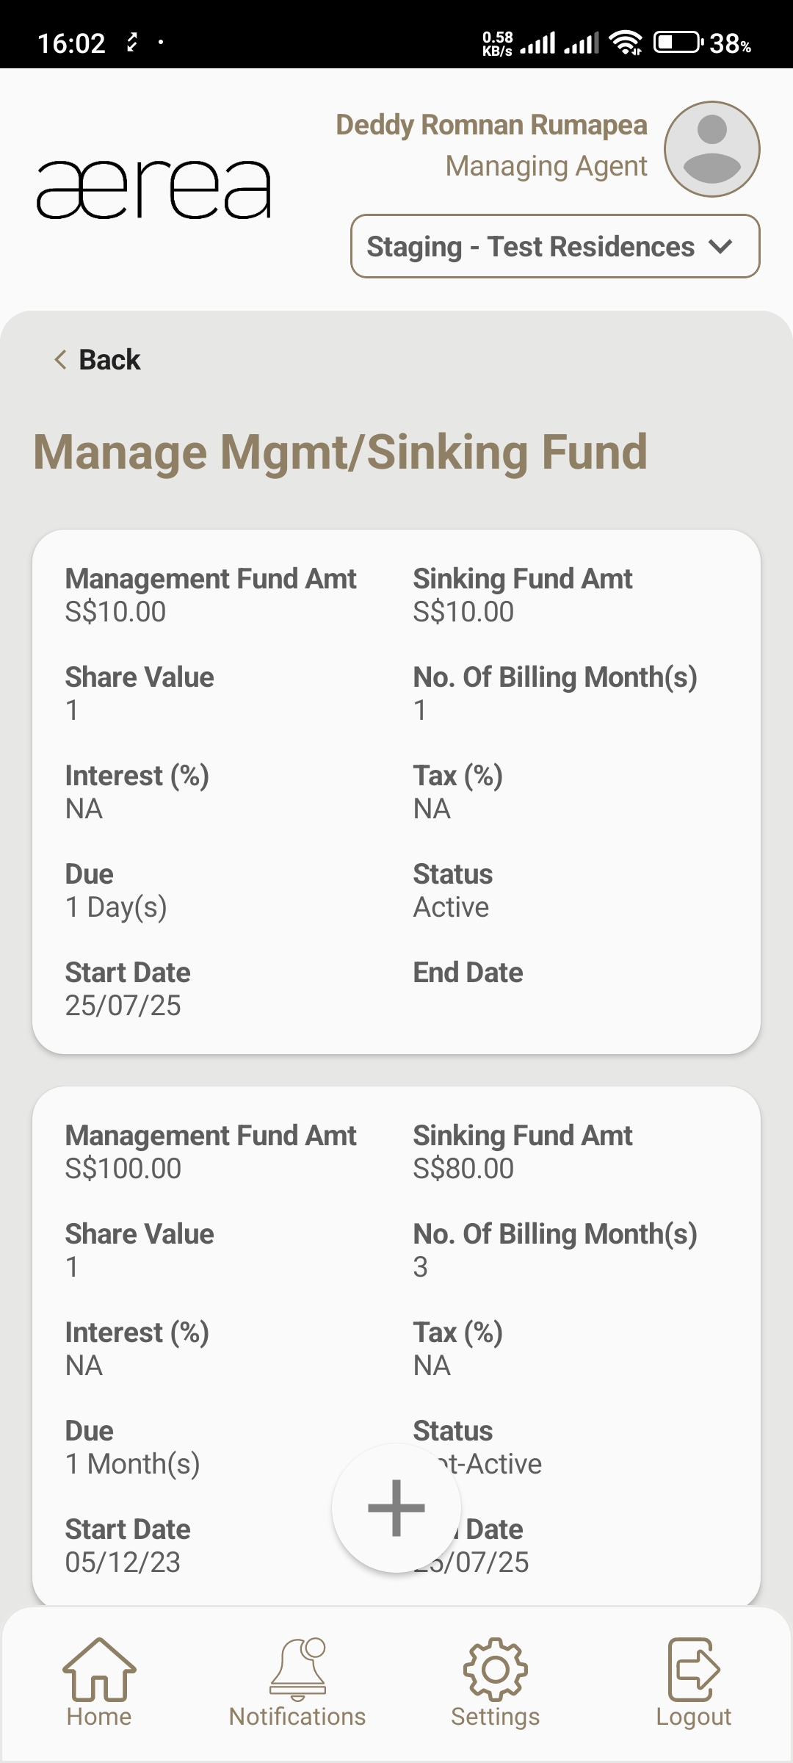Tap the aerea logo
The width and height of the screenshot is (793, 1763).
pyautogui.click(x=154, y=190)
